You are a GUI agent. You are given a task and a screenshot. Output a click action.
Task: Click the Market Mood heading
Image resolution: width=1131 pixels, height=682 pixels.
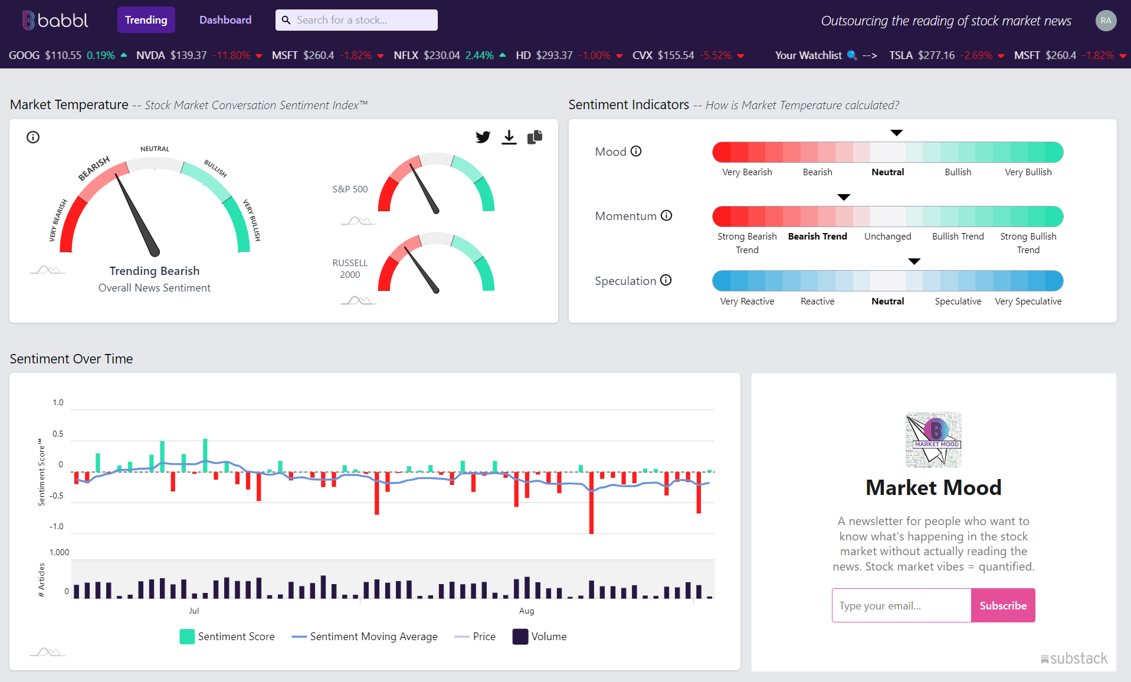click(x=933, y=488)
